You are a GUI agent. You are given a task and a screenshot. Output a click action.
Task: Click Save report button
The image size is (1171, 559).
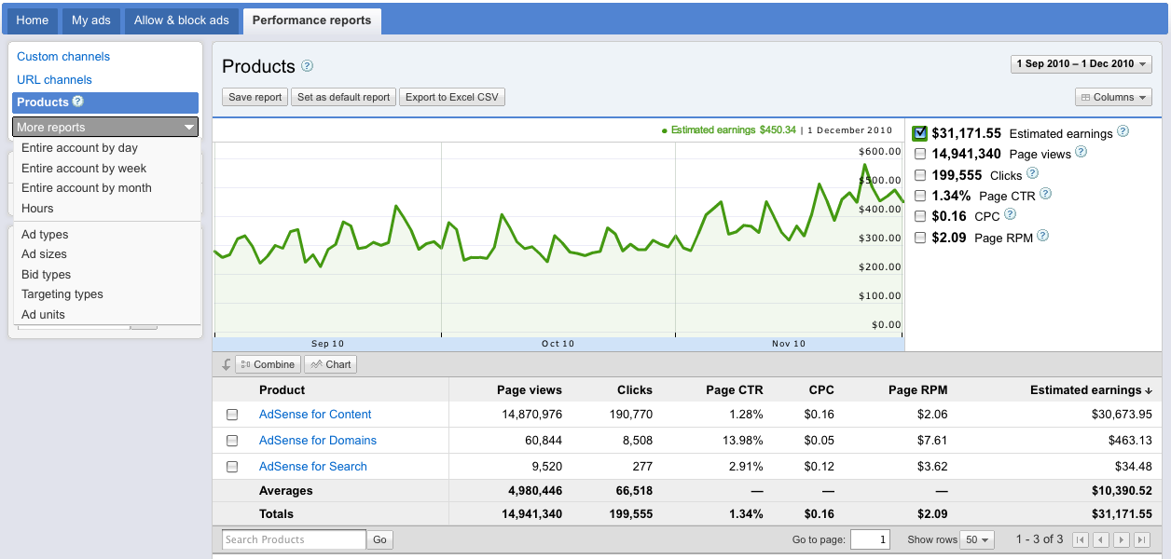[255, 97]
